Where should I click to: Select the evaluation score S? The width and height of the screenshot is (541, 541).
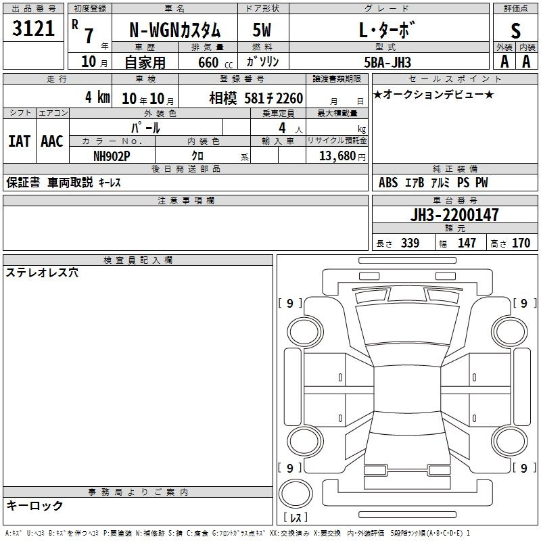point(516,30)
